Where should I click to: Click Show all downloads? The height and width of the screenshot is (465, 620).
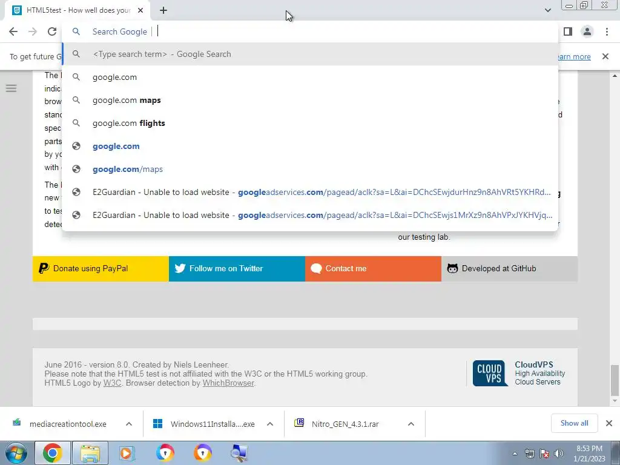pos(574,423)
